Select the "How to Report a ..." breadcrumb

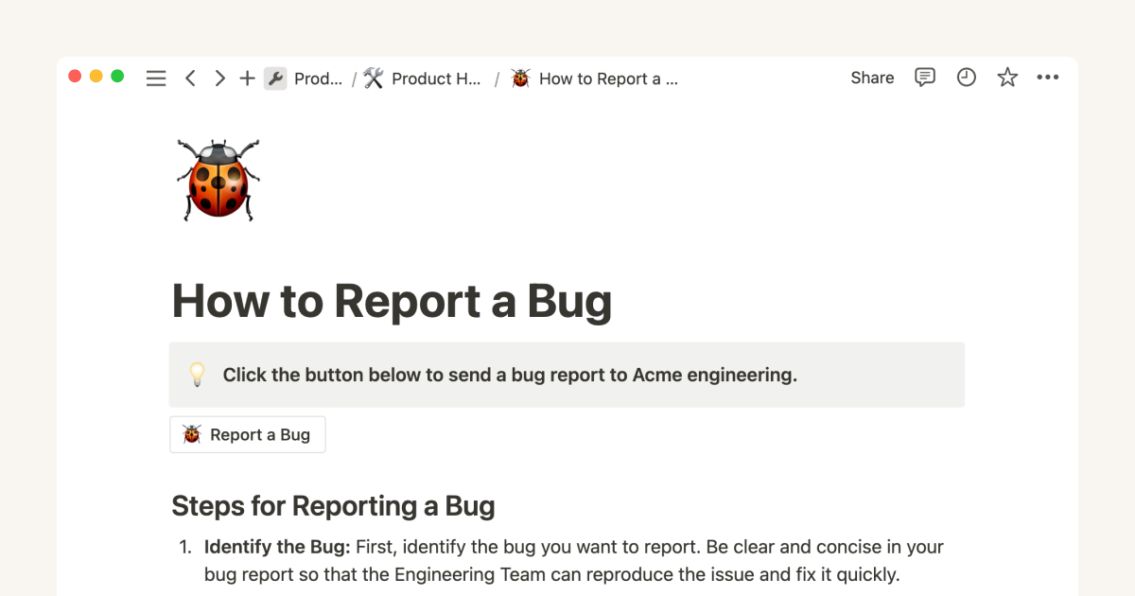[596, 79]
